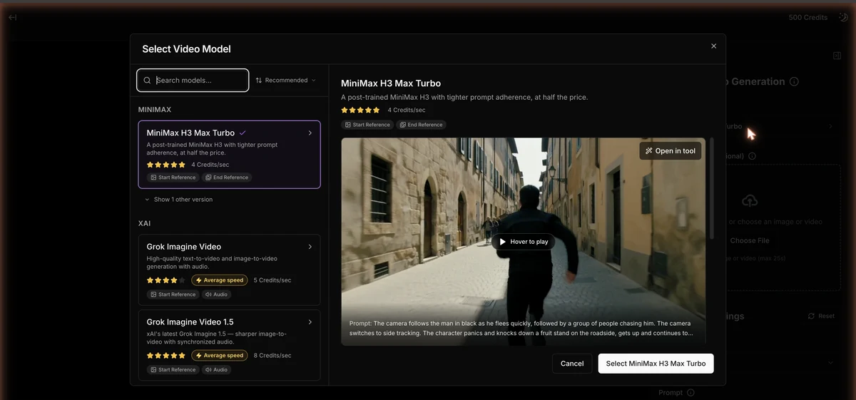
Task: Click the chevron on the Grok Imagine Video card
Action: coord(310,247)
